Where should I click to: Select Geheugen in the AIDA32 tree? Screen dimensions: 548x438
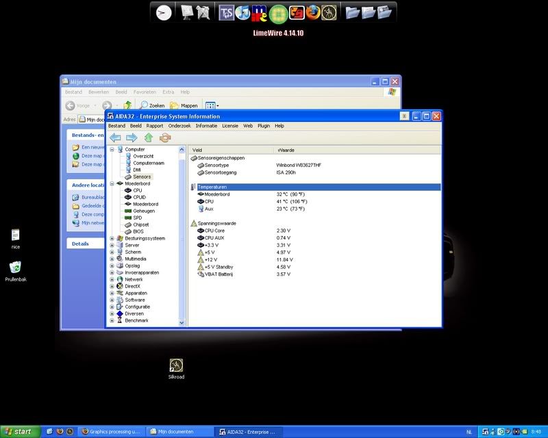[x=144, y=211]
